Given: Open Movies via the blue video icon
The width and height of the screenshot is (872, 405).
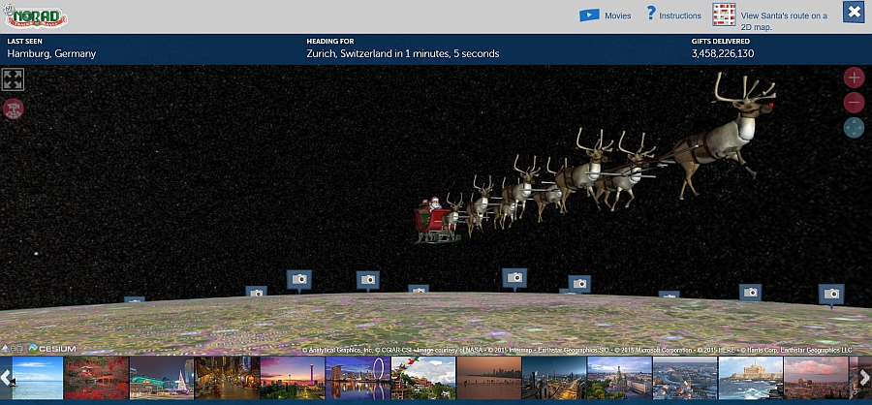Looking at the screenshot, I should click(x=589, y=16).
